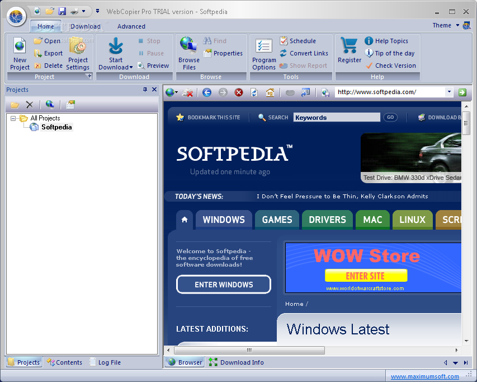Toggle the Projects panel pin
477x382 pixels.
tap(145, 89)
